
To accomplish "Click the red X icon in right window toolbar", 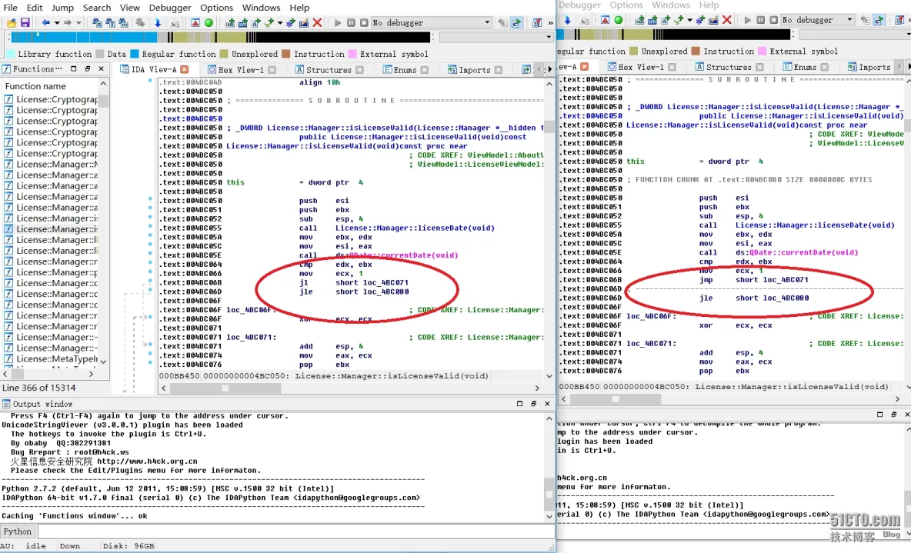I will tap(727, 20).
